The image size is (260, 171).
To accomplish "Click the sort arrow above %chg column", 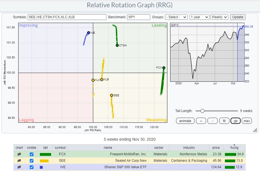I will 234,145.
